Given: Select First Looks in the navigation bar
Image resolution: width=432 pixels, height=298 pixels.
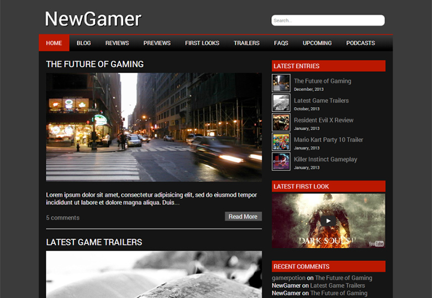Looking at the screenshot, I should tap(202, 43).
